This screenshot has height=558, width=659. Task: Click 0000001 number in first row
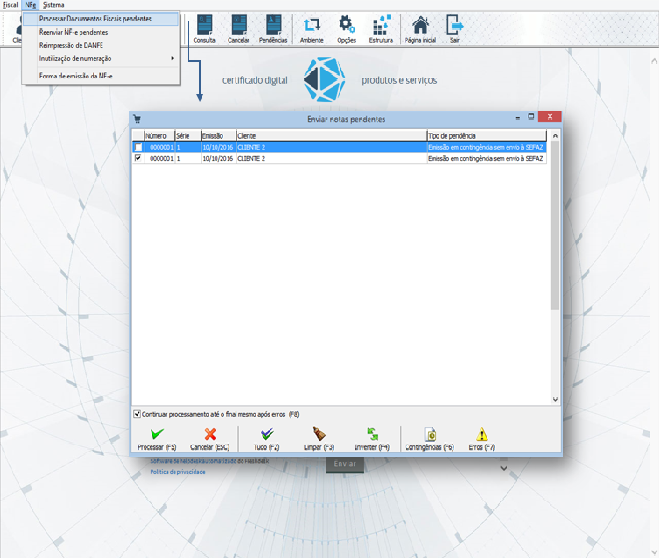pos(161,147)
